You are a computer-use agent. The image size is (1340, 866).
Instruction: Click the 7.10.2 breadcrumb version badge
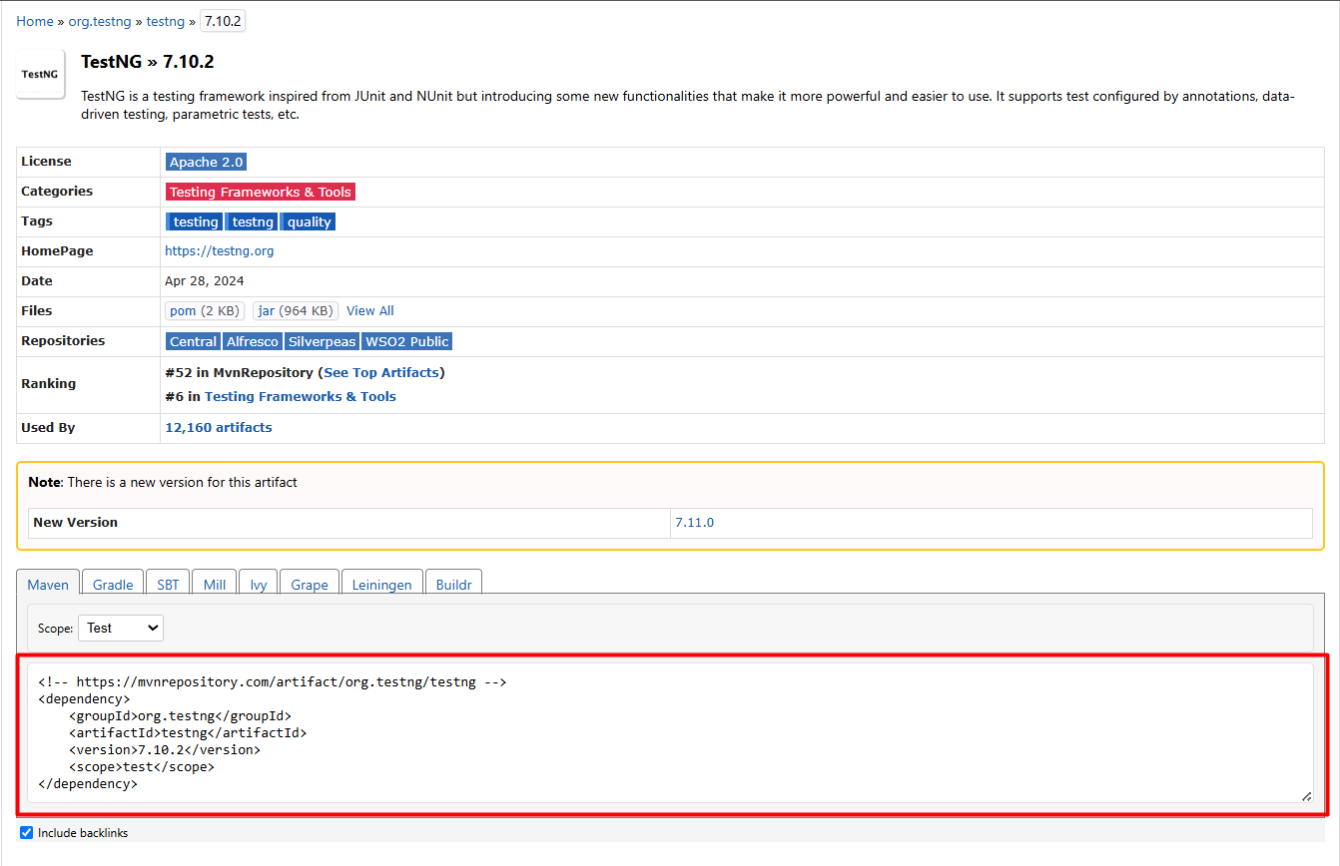click(x=223, y=21)
